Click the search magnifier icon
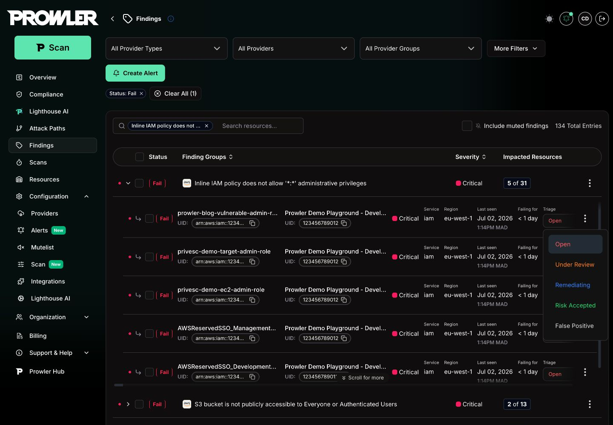Screen dimensions: 613x425 [122, 126]
